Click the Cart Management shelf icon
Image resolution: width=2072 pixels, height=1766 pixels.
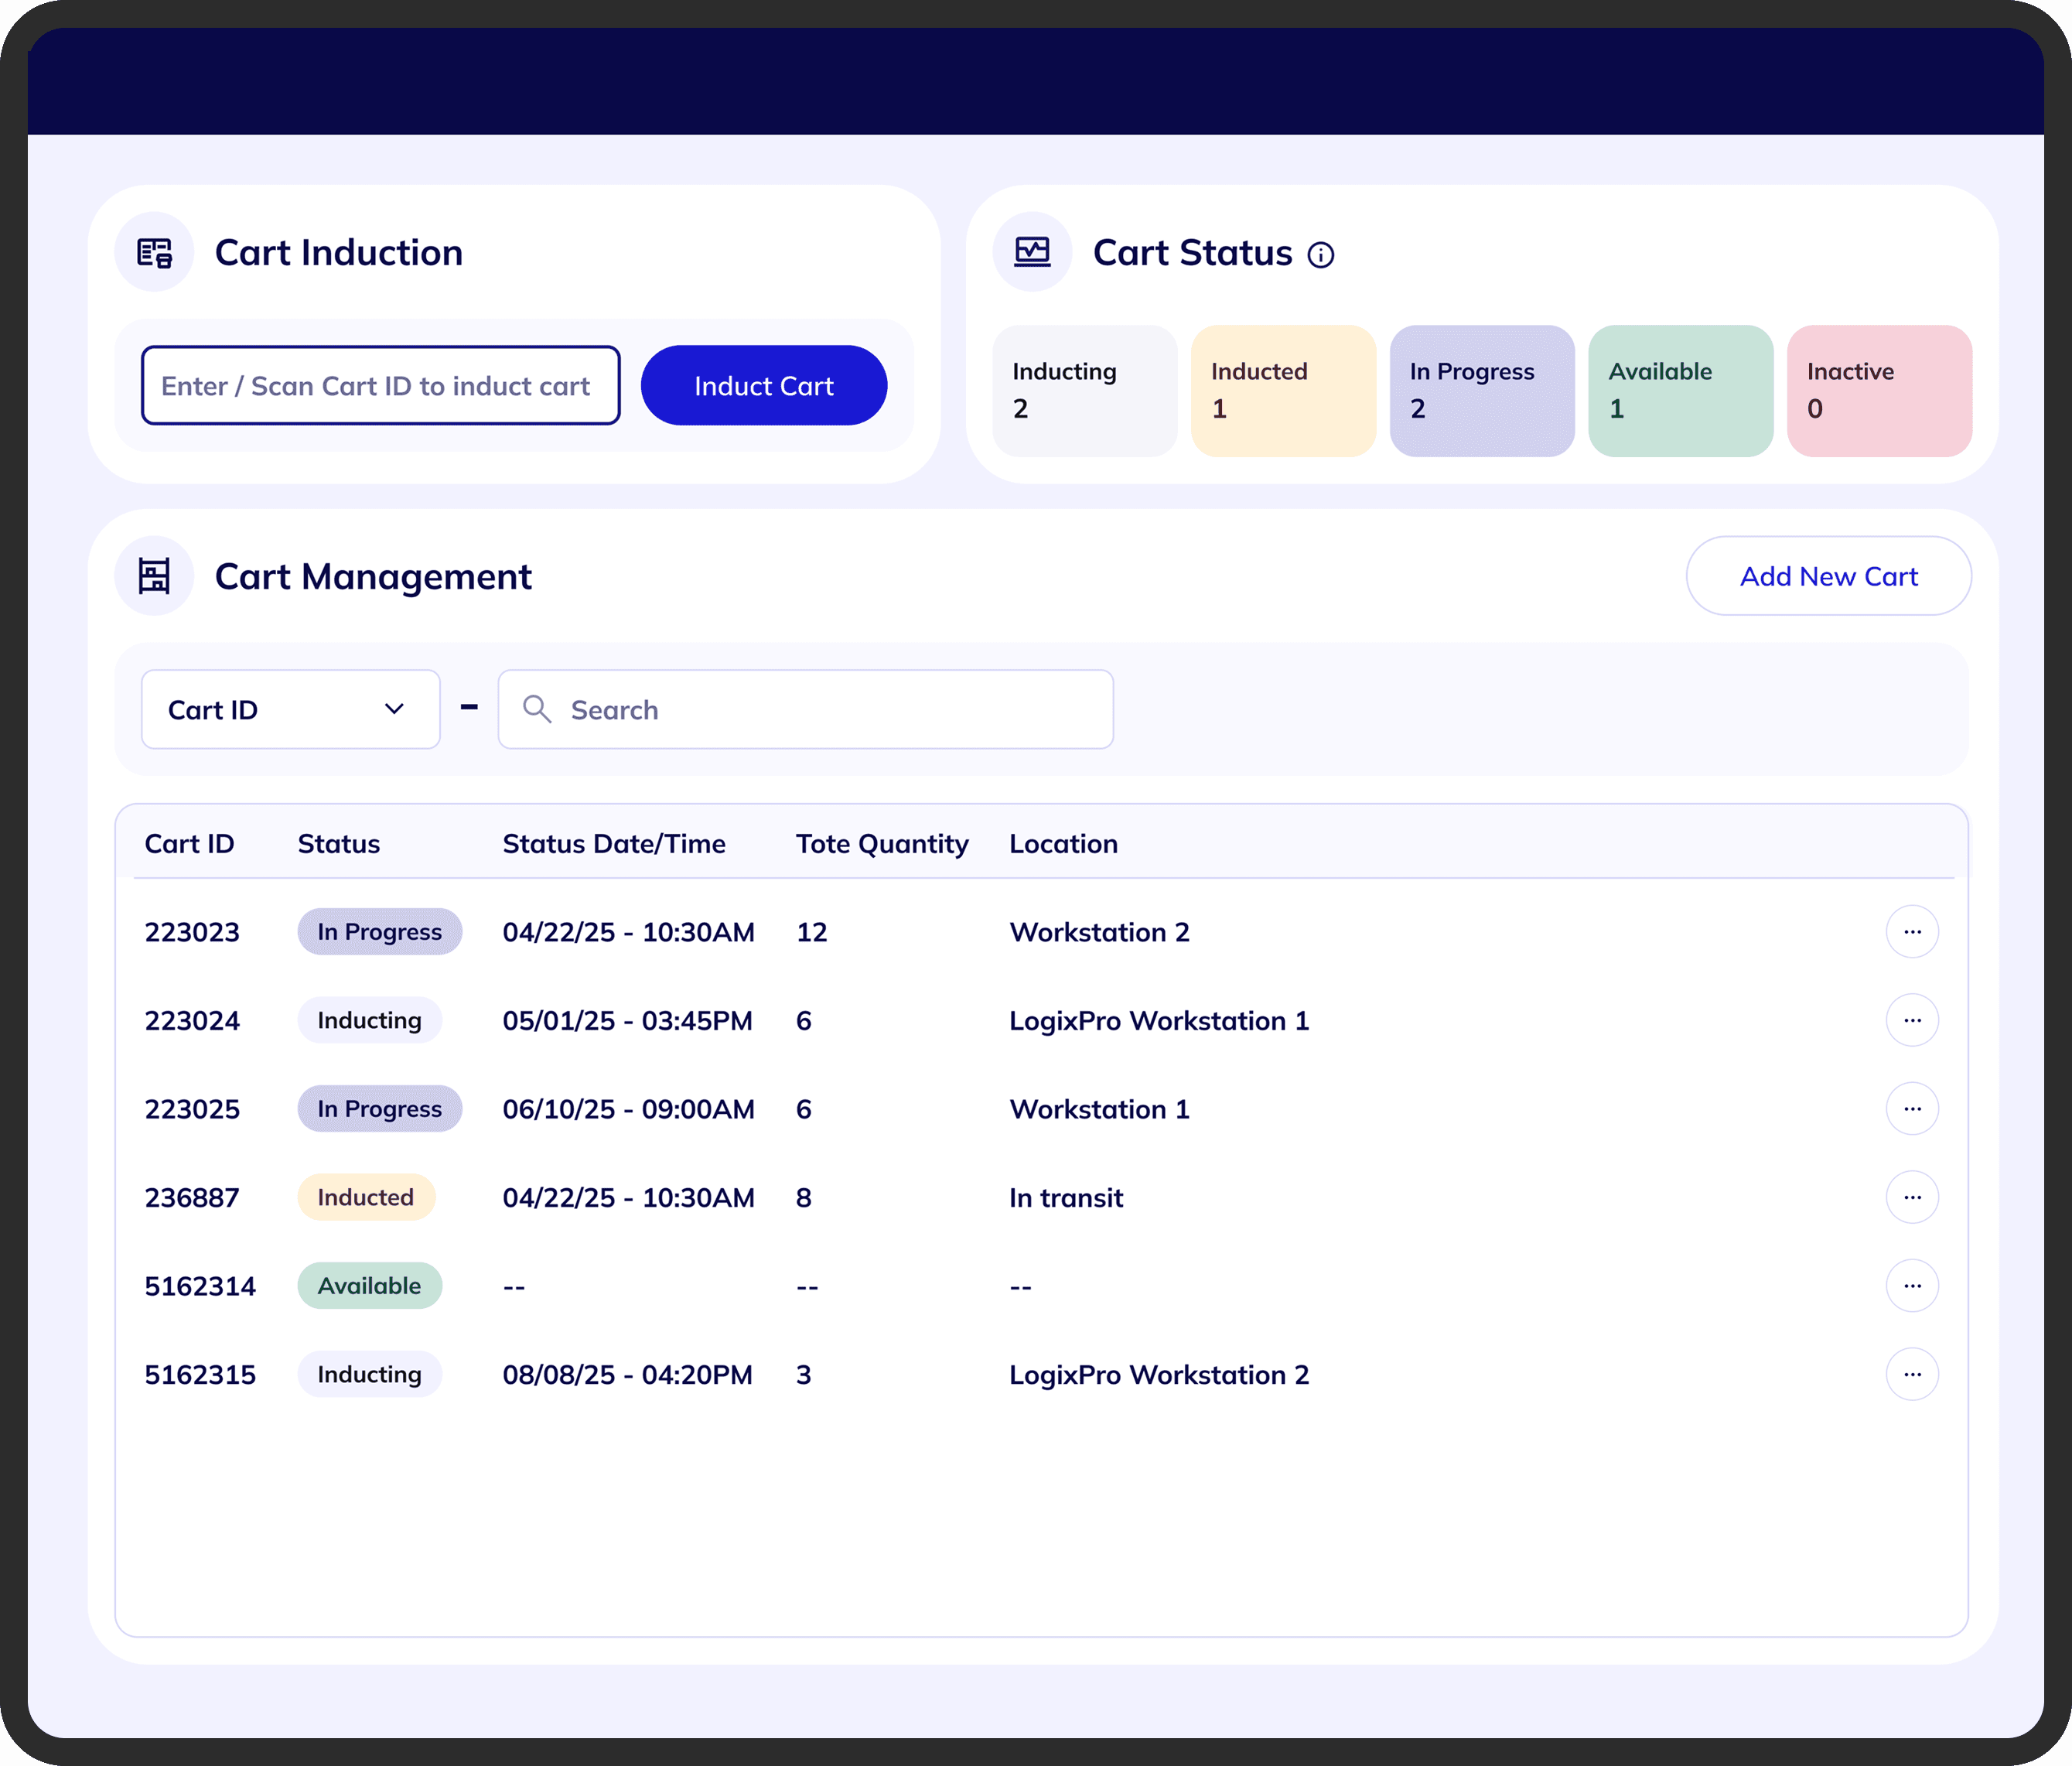click(x=154, y=576)
